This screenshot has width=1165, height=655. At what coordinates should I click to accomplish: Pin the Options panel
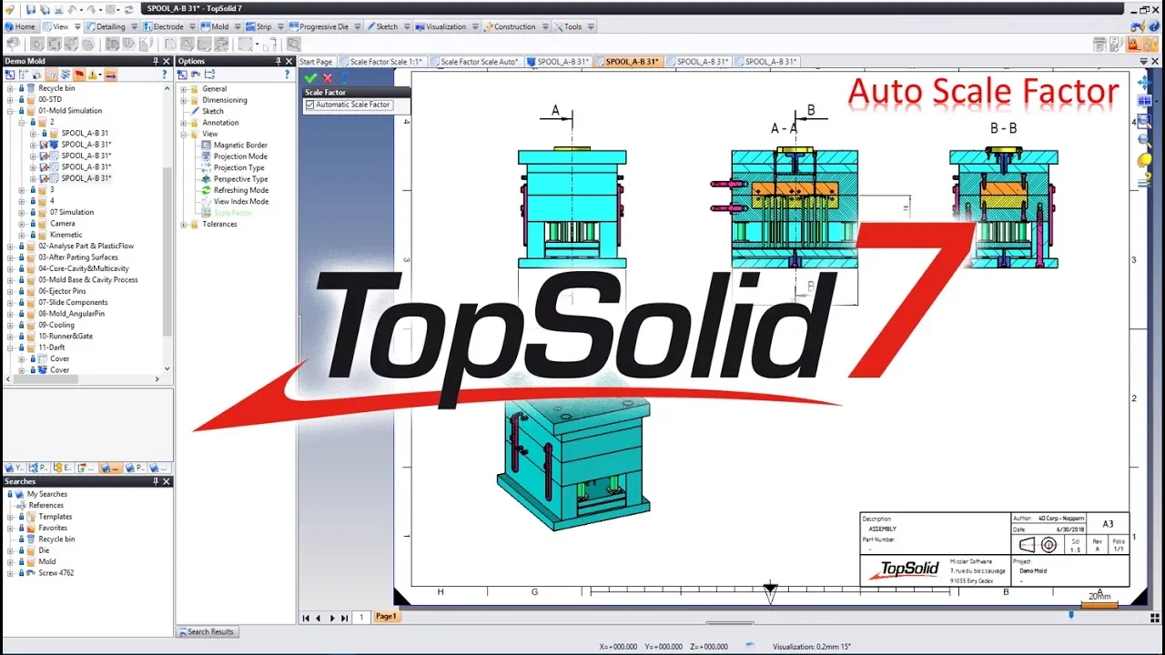[x=279, y=61]
